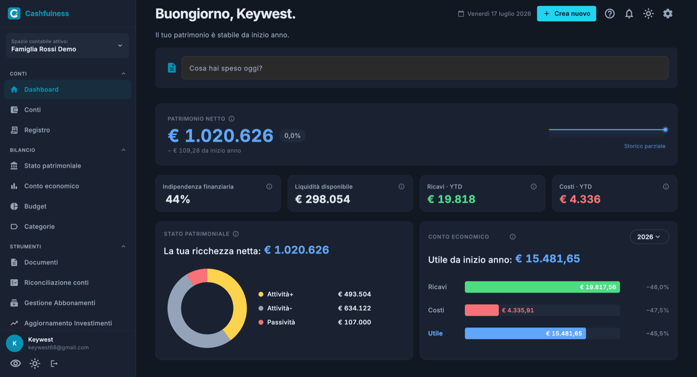Image resolution: width=697 pixels, height=377 pixels.
Task: Click the 44% financial independence value
Action: [178, 199]
